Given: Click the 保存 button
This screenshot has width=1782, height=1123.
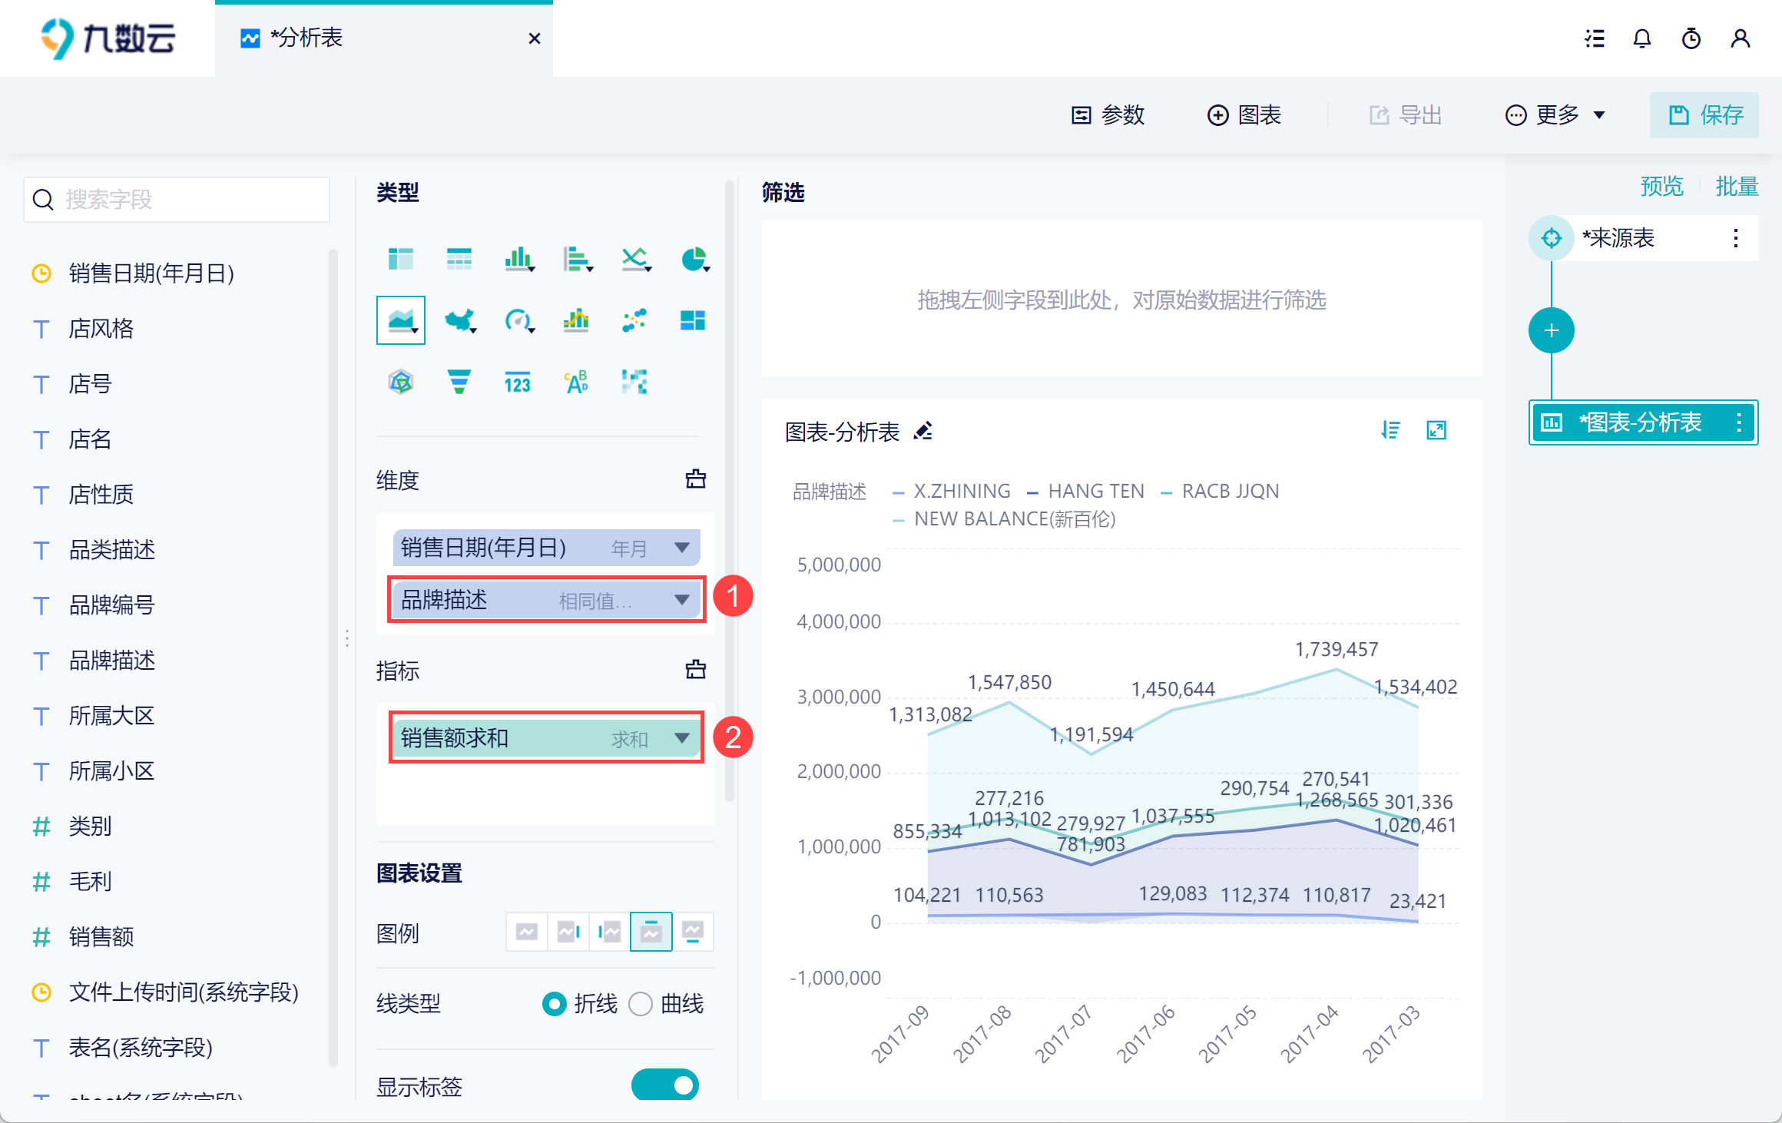Looking at the screenshot, I should coord(1704,115).
